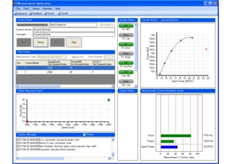Click the gray None indicator above CAL Lim

pyautogui.click(x=126, y=81)
